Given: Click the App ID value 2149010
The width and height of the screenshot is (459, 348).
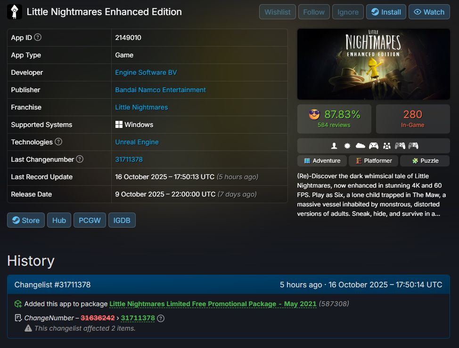Looking at the screenshot, I should 128,38.
